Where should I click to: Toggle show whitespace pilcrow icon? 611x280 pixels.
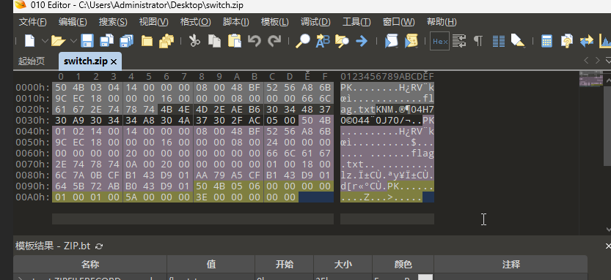point(478,41)
